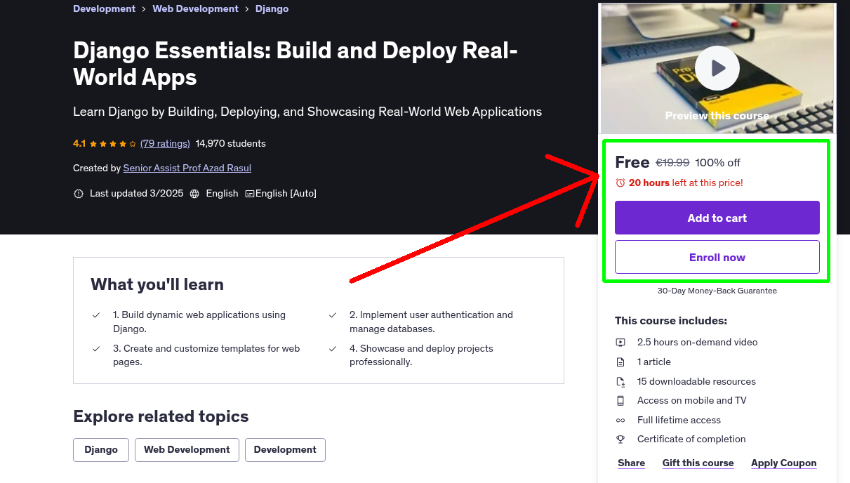Click the clock icon near Last updated

(79, 194)
